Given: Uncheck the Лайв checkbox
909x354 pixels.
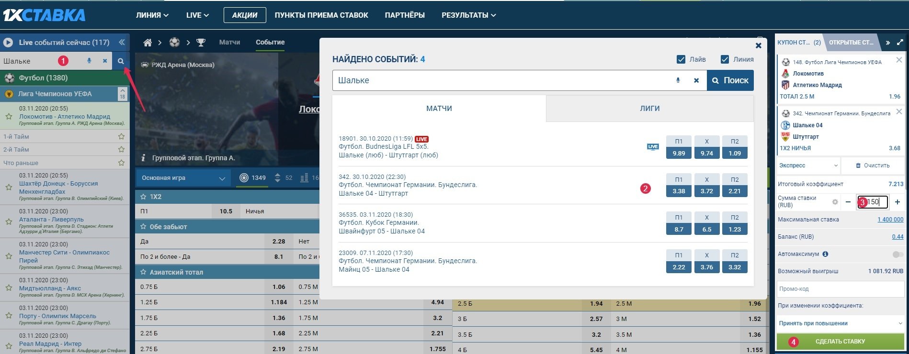Looking at the screenshot, I should click(681, 59).
